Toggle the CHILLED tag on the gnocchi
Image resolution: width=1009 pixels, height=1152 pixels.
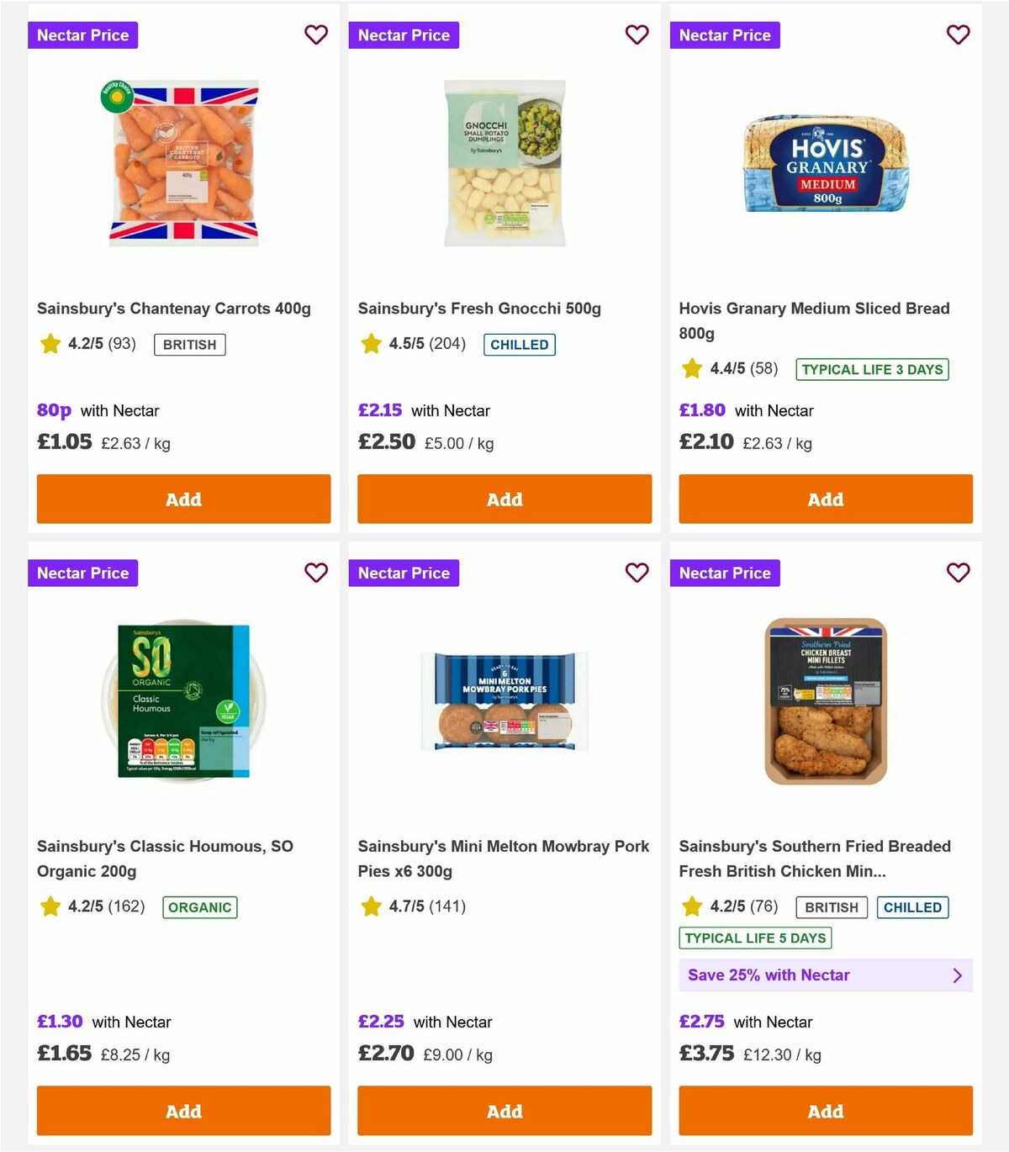click(x=519, y=344)
